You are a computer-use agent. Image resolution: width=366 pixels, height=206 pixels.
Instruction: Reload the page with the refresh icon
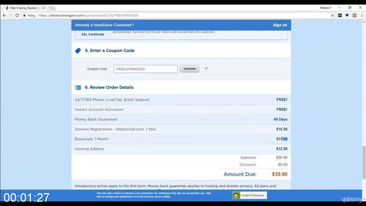point(17,16)
